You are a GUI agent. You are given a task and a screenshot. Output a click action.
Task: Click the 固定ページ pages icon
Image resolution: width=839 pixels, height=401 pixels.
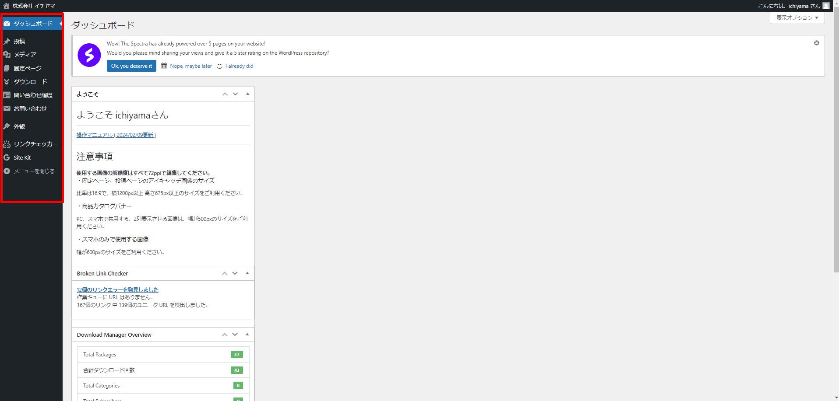7,68
